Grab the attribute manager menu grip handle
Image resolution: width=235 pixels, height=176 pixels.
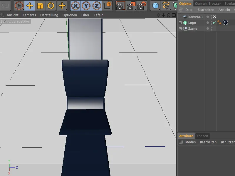tap(181, 142)
